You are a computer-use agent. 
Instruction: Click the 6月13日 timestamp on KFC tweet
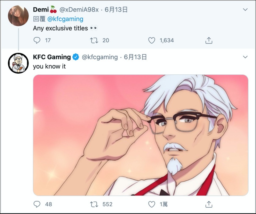pos(135,57)
